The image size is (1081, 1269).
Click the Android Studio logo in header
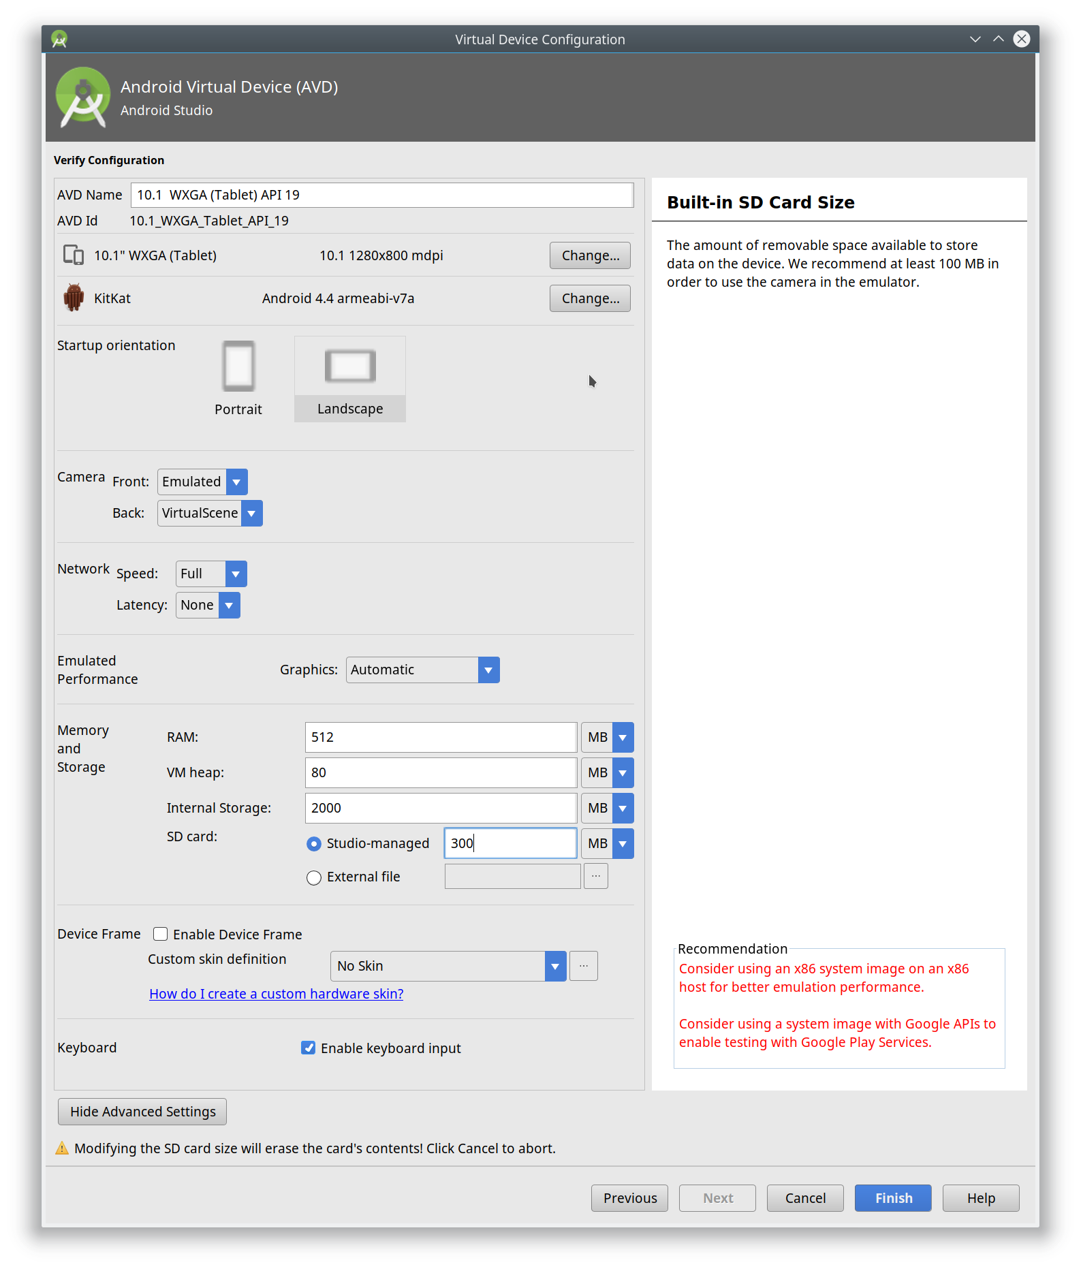pos(83,97)
